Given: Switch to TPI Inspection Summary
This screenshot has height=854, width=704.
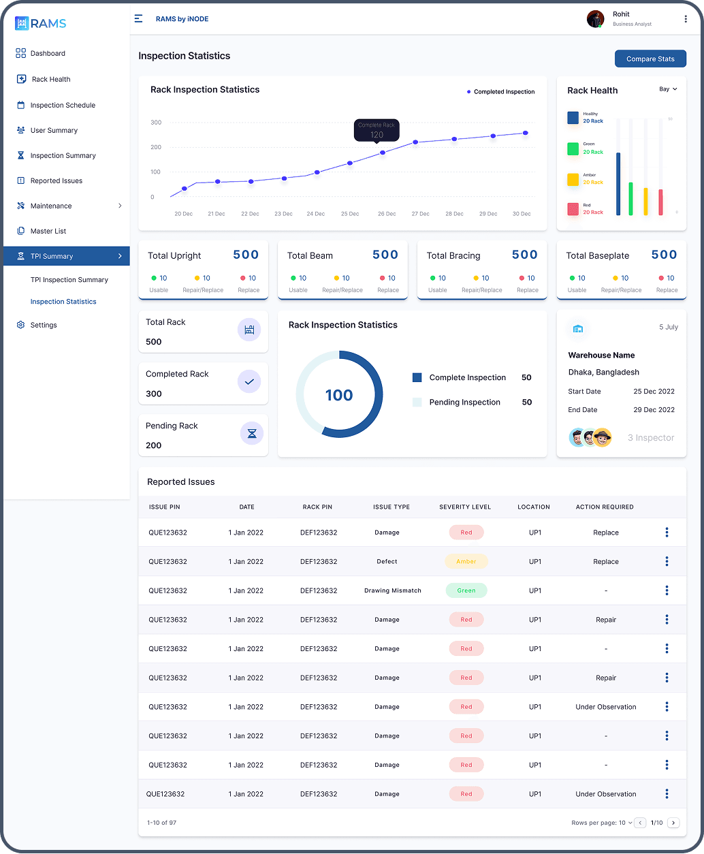Looking at the screenshot, I should click(69, 280).
